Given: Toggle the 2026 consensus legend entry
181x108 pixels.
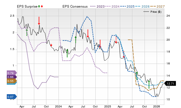Looking at the screenshot, I should pyautogui.click(x=142, y=7).
